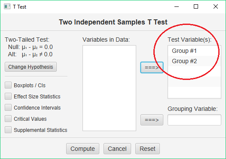Click the lower arrow button for Grouping Variable
This screenshot has height=159, width=226.
point(152,120)
